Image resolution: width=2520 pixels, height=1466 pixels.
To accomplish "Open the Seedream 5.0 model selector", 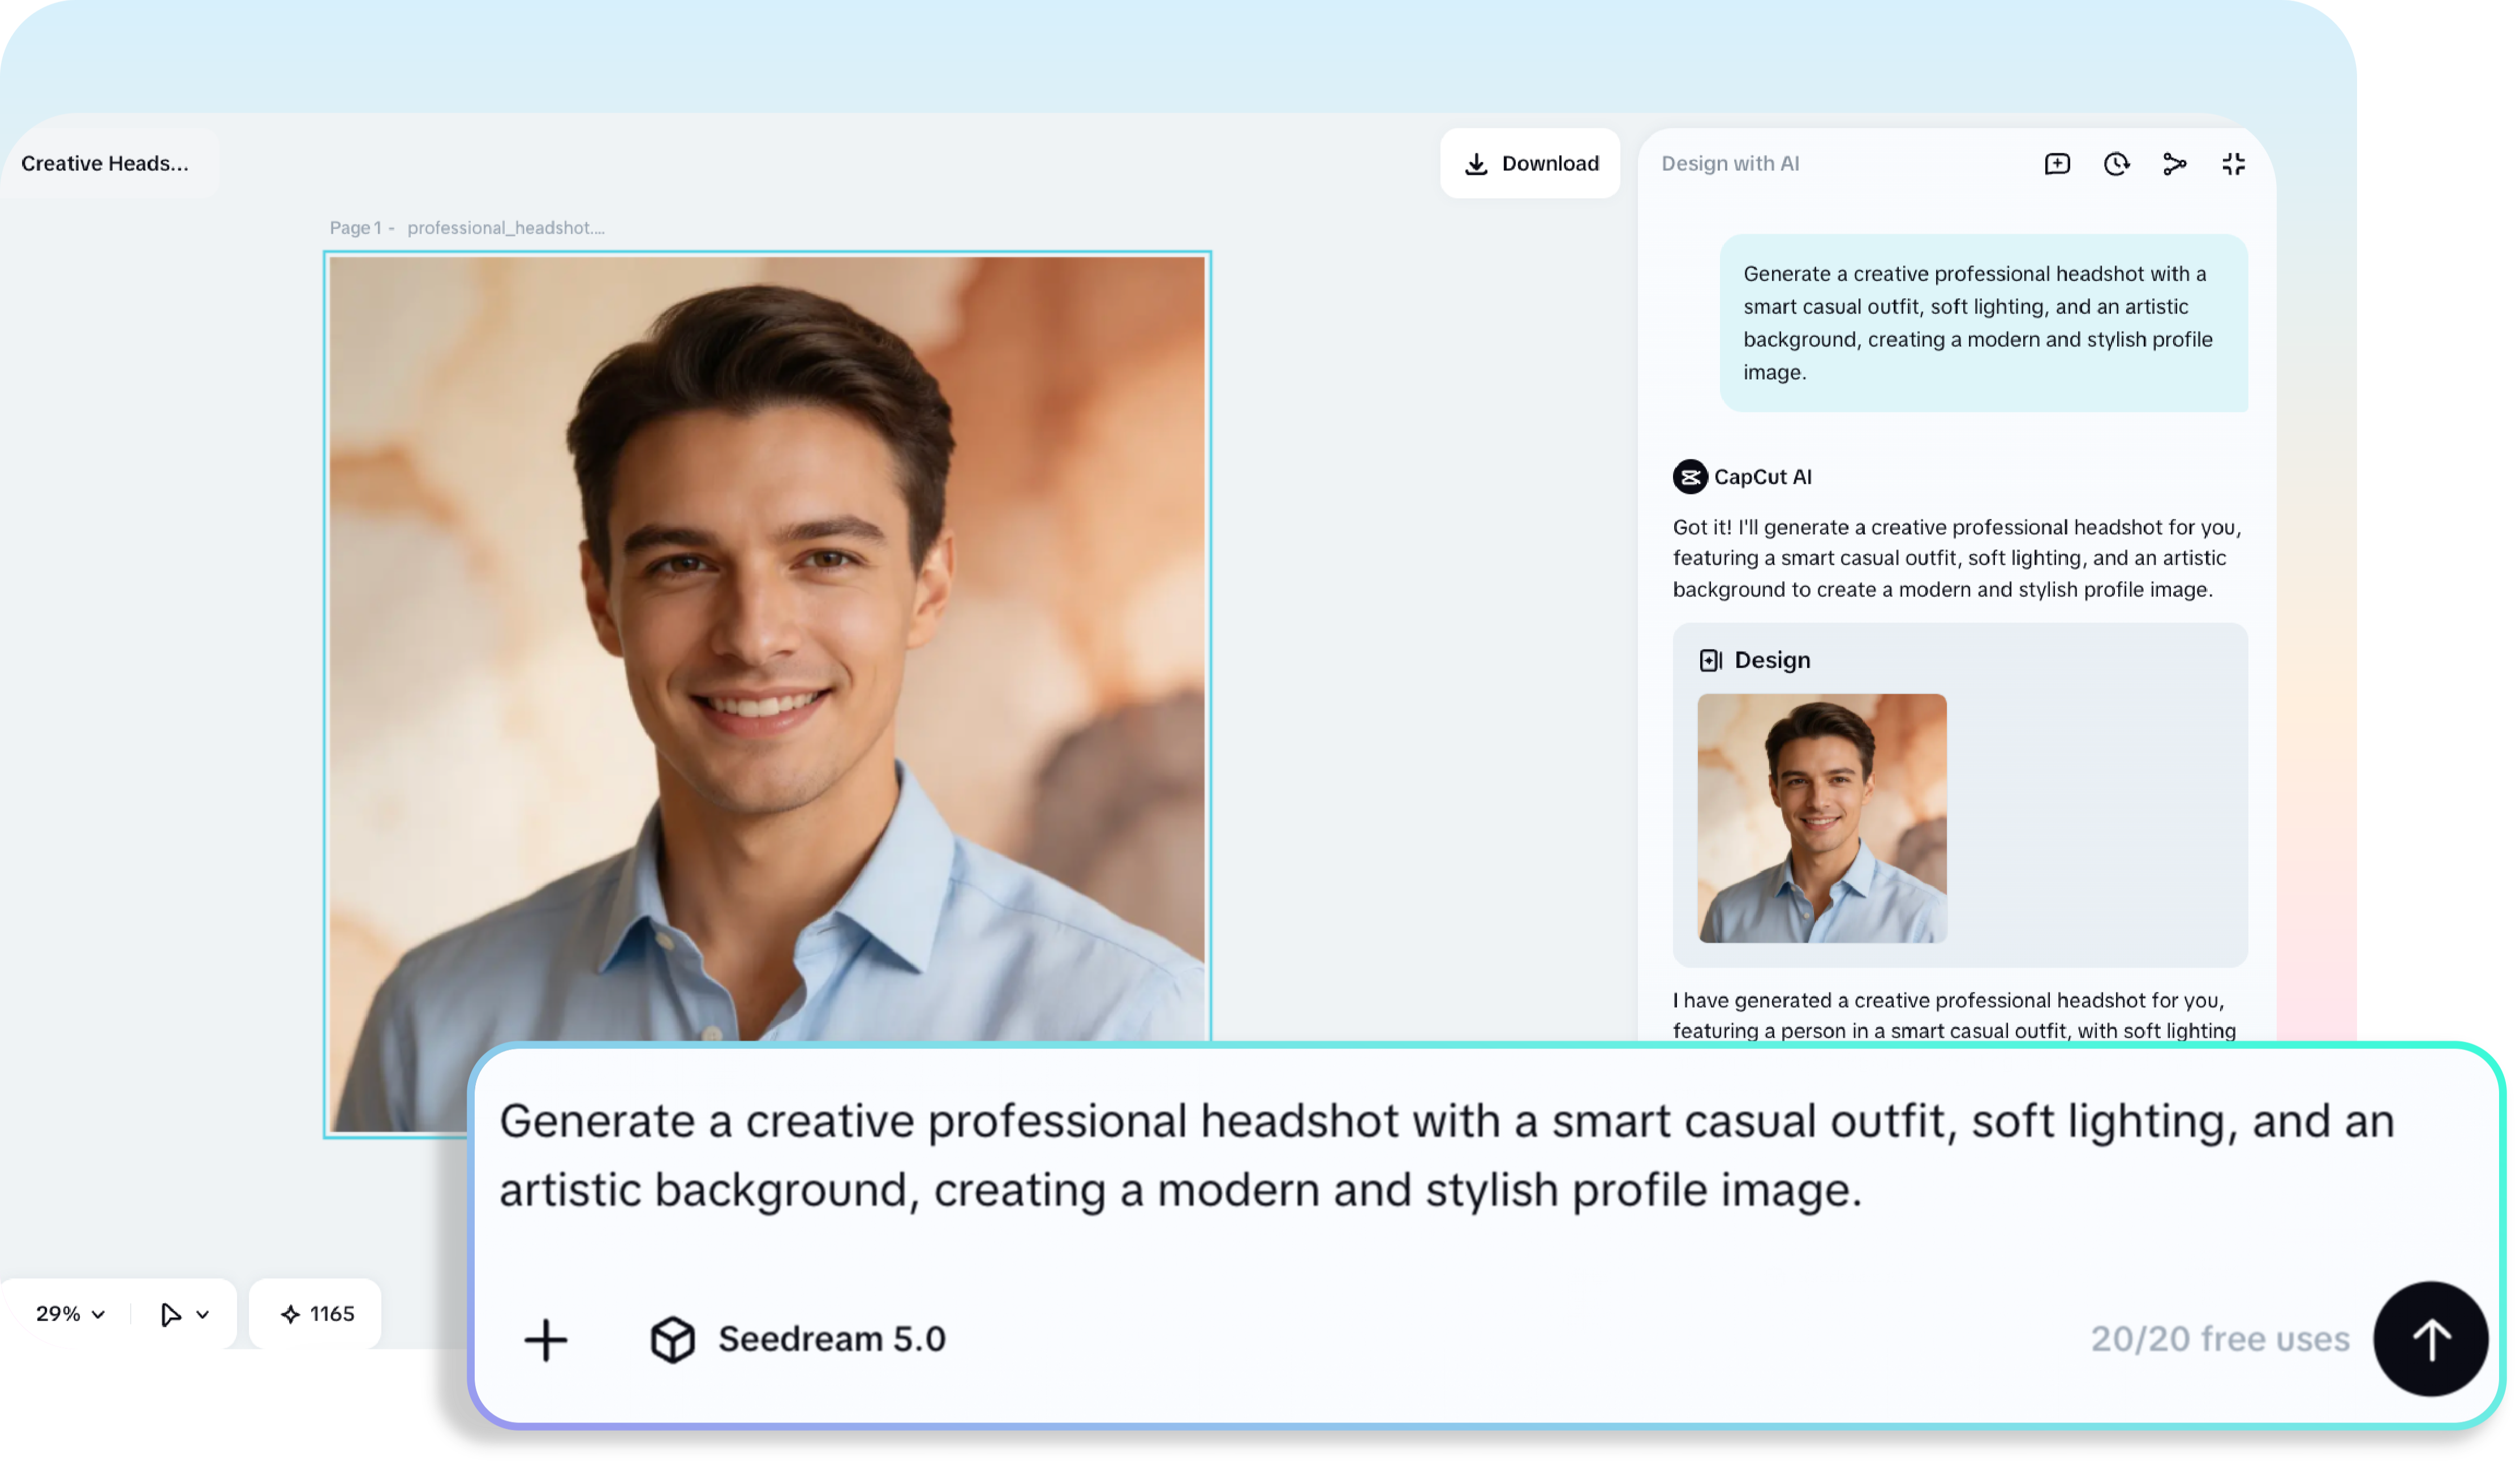I will 832,1340.
